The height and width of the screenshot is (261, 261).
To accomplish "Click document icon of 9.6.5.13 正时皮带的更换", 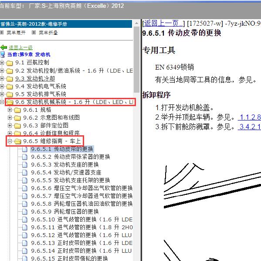I will click(x=25, y=243).
